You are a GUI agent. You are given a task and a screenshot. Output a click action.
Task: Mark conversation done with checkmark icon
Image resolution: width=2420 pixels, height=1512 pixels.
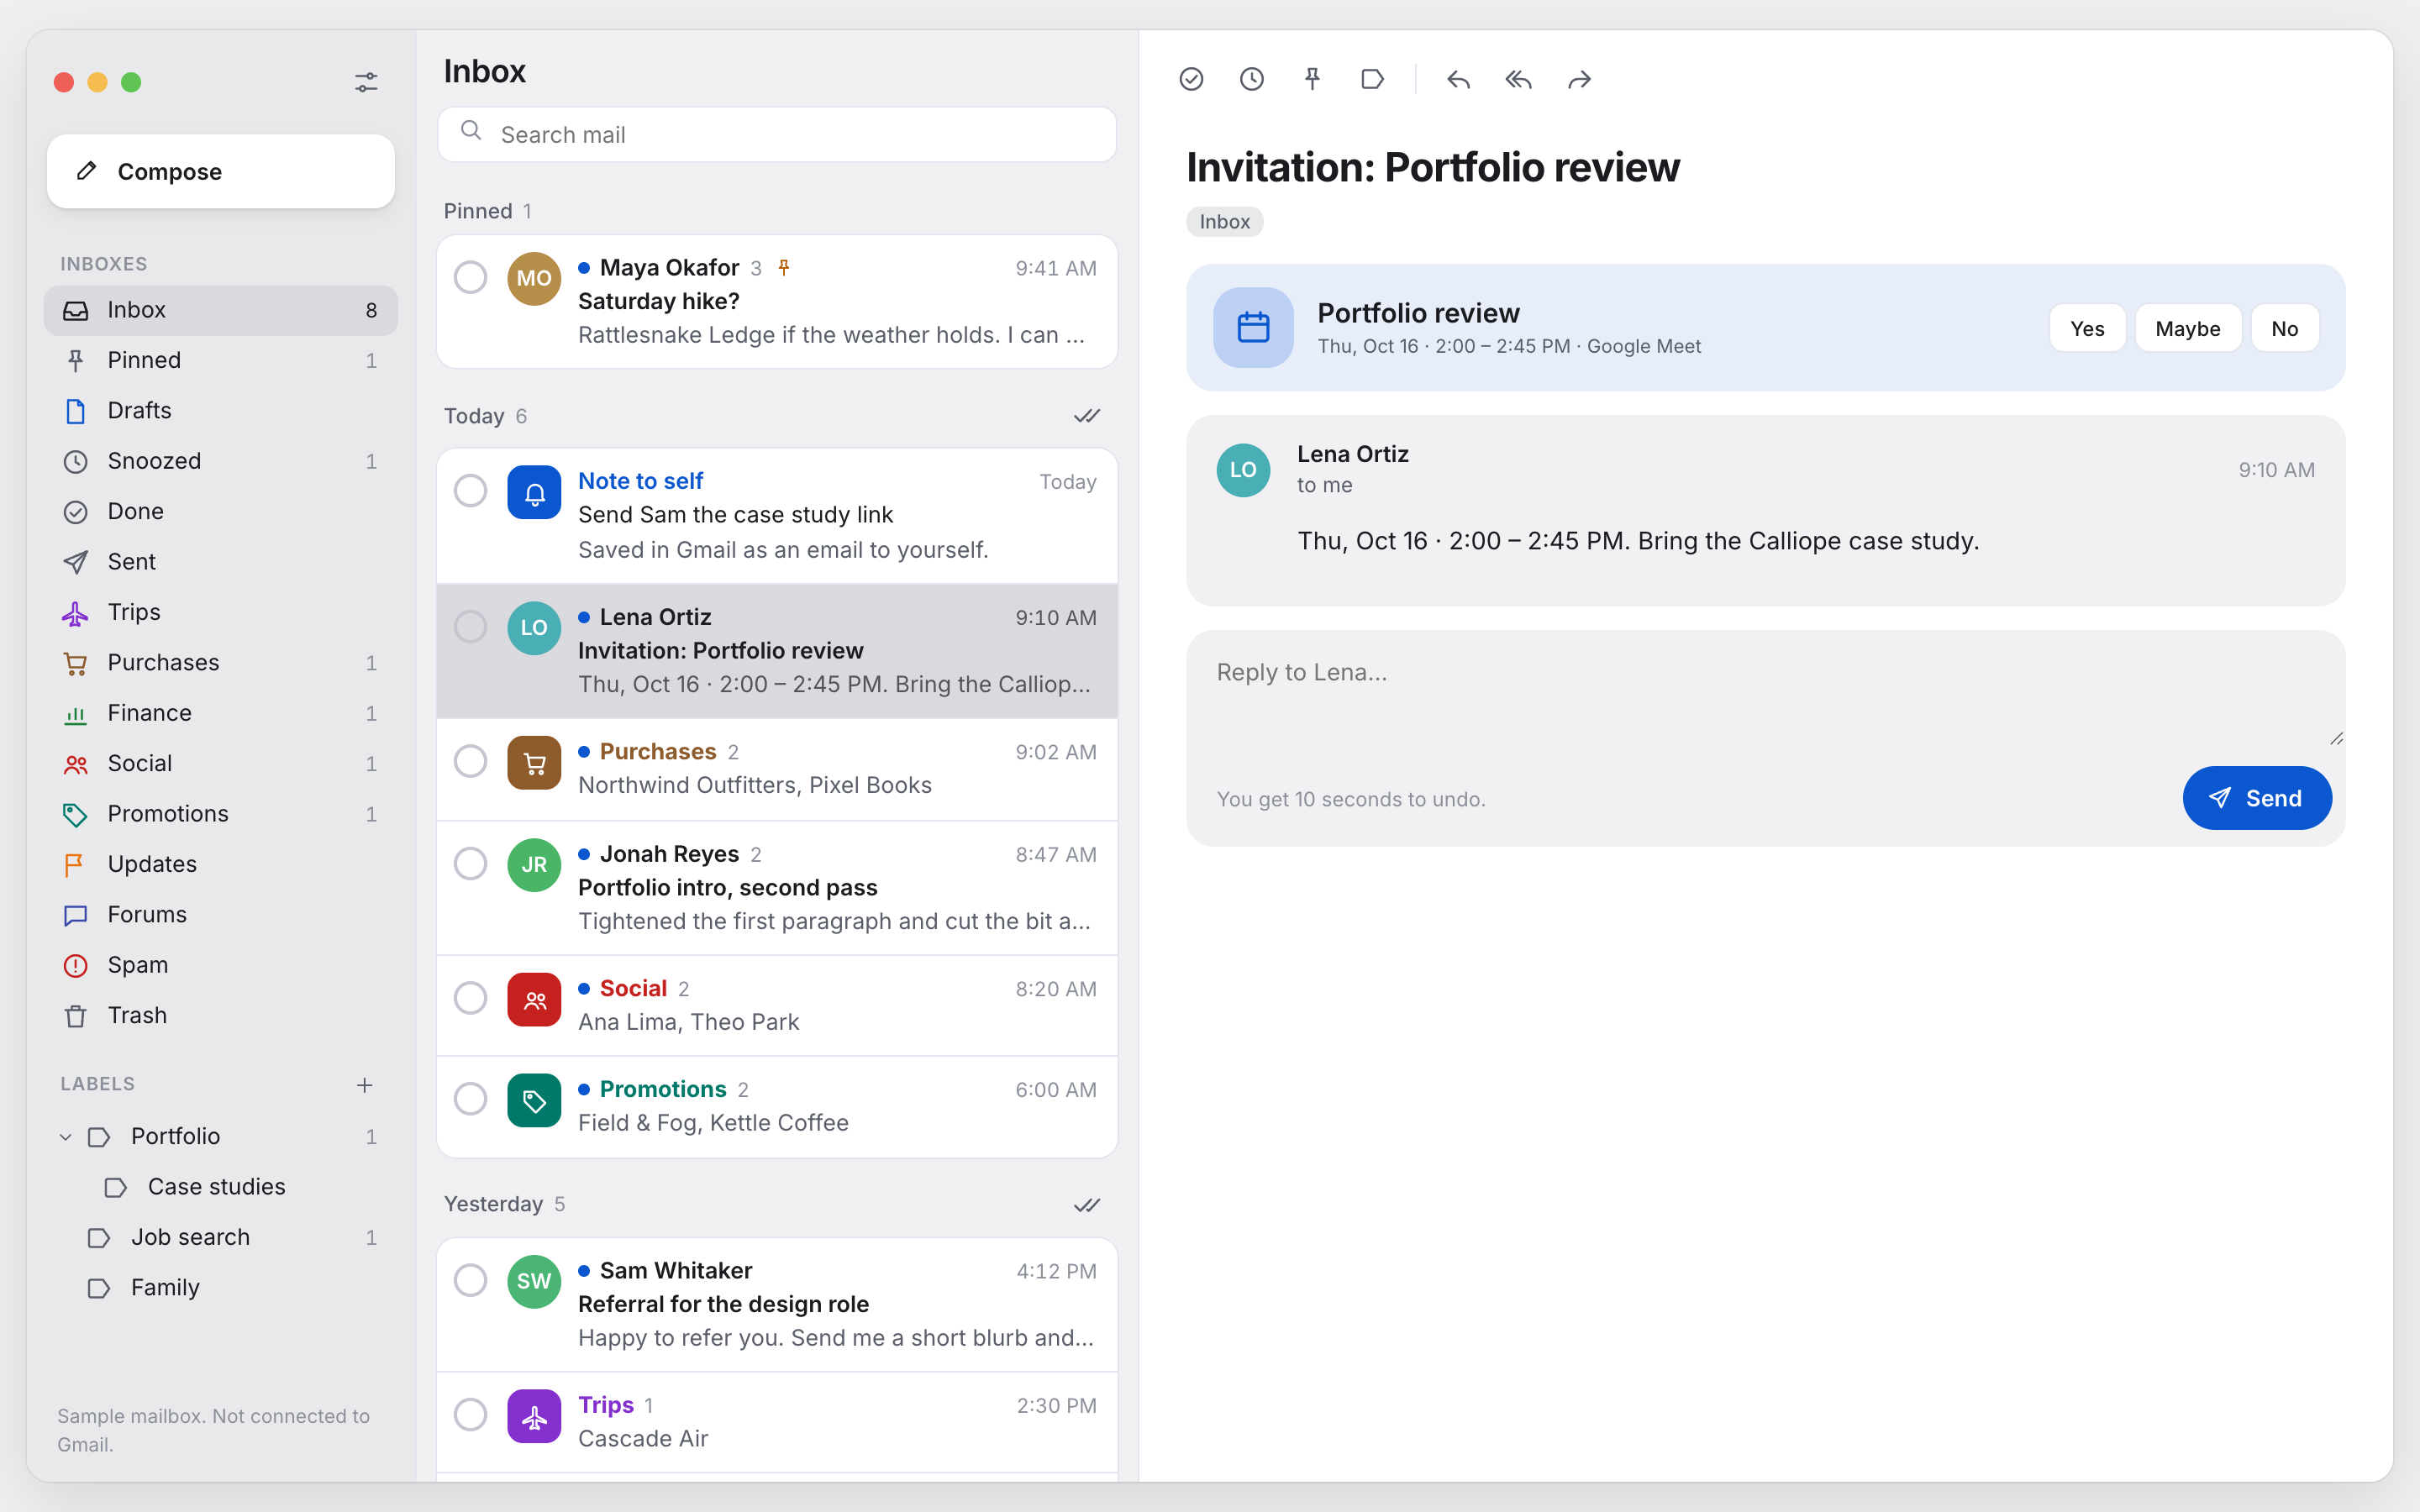pos(1191,79)
